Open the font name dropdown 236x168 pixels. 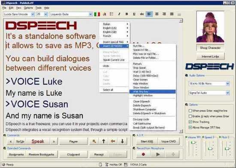coord(33,14)
